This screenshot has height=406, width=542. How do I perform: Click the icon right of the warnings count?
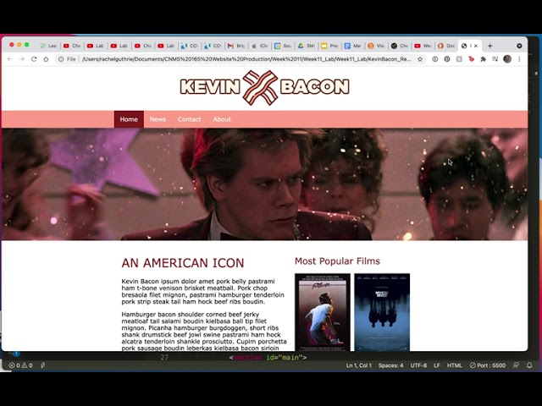click(x=43, y=365)
